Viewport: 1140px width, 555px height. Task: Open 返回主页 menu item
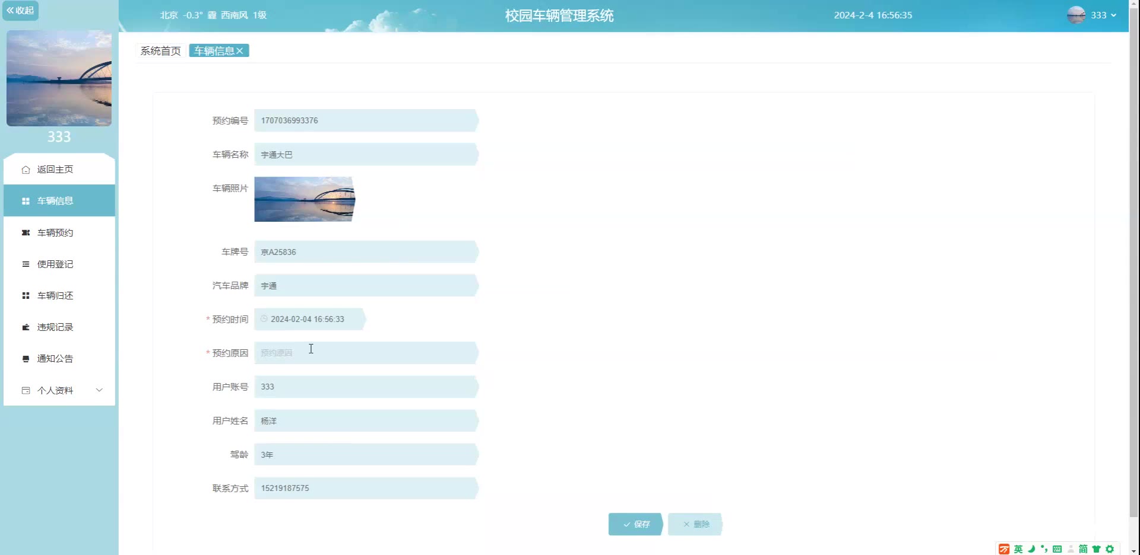59,169
